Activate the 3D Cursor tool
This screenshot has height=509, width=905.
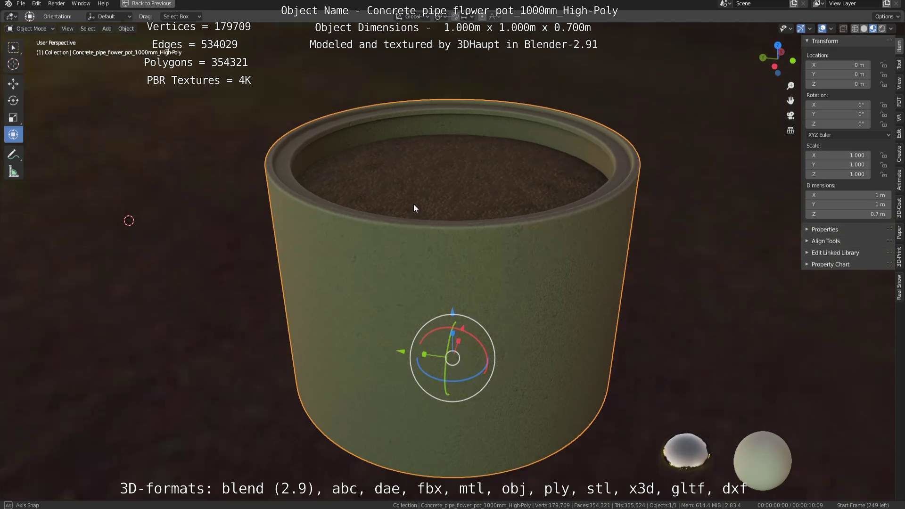point(13,64)
